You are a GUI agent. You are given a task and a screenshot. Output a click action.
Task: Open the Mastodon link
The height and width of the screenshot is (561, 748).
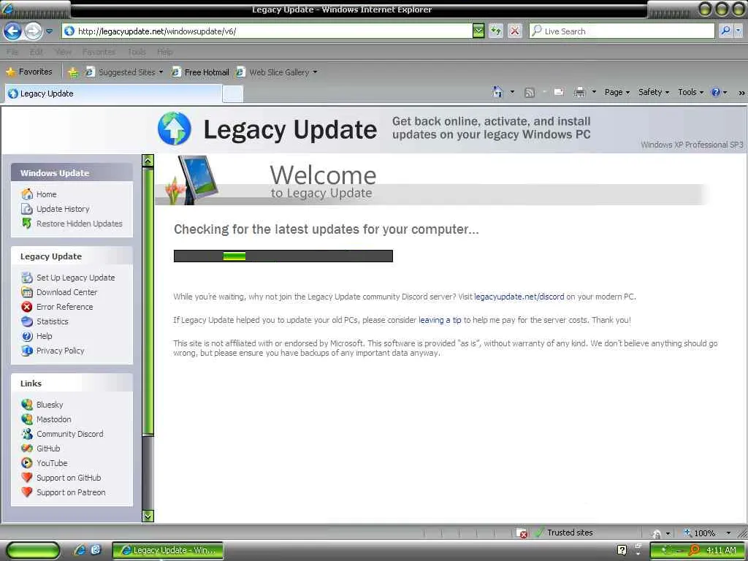pos(53,419)
